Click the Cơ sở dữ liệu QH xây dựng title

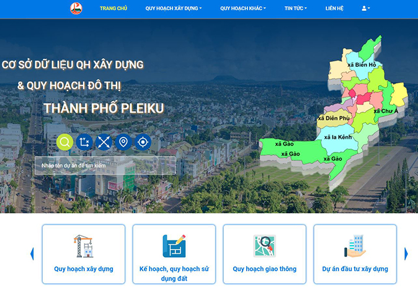pyautogui.click(x=73, y=64)
